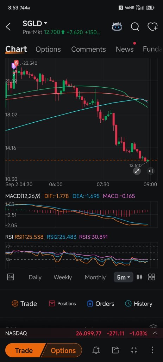
Task: Tap the orange Trade button at the bottom
Action: pos(24,350)
